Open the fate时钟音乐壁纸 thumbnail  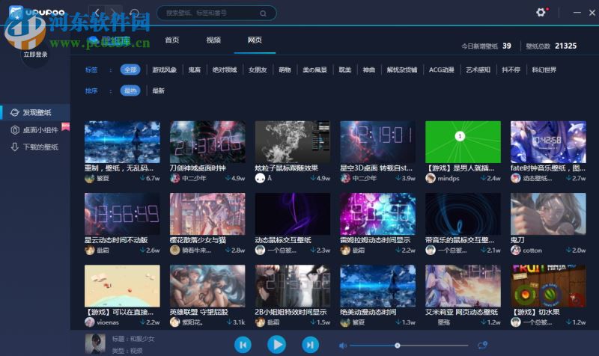click(x=548, y=142)
